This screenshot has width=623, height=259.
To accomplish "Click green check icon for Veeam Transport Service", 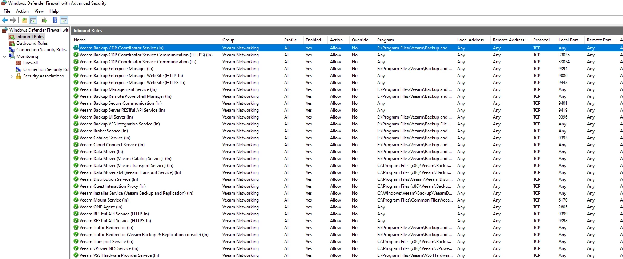I will (76, 242).
